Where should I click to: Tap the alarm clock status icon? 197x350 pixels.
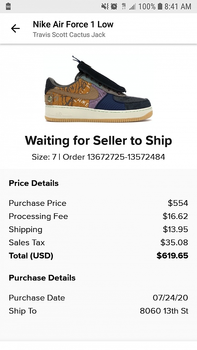coord(114,6)
